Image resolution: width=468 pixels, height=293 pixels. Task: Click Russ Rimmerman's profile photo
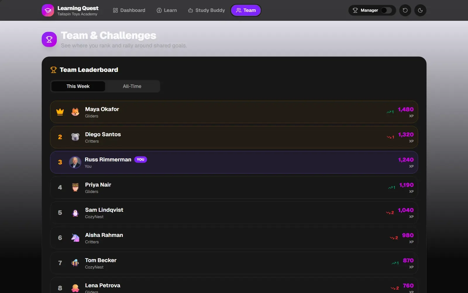(x=75, y=162)
